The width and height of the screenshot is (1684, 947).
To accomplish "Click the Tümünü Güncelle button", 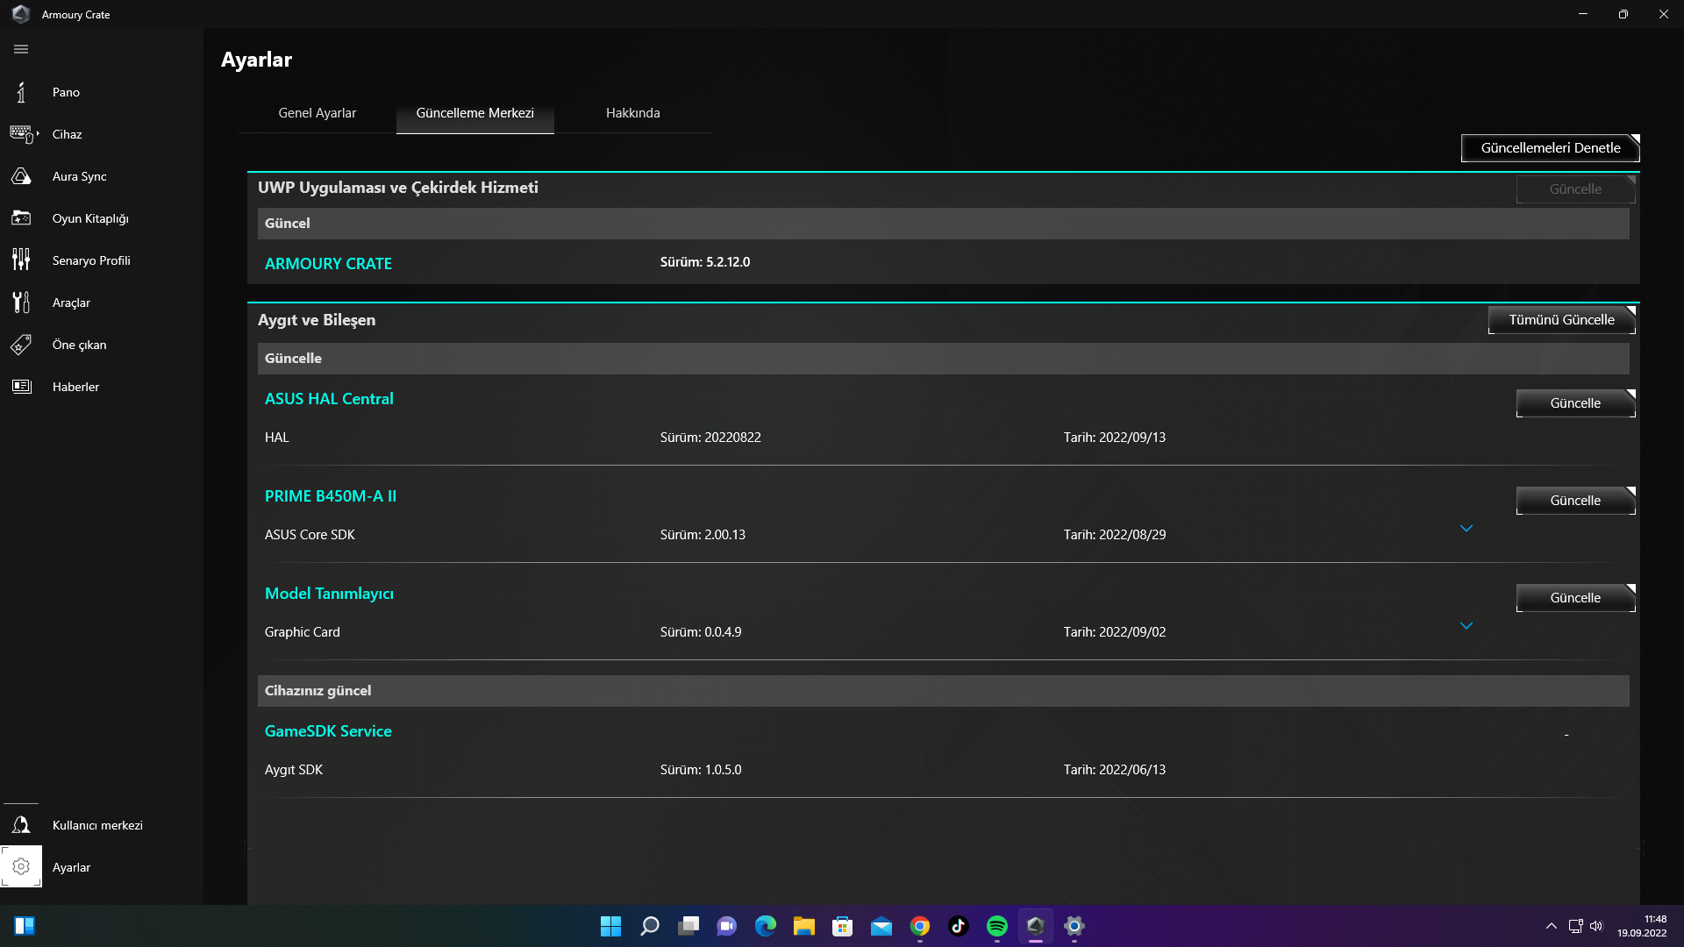I will point(1561,320).
